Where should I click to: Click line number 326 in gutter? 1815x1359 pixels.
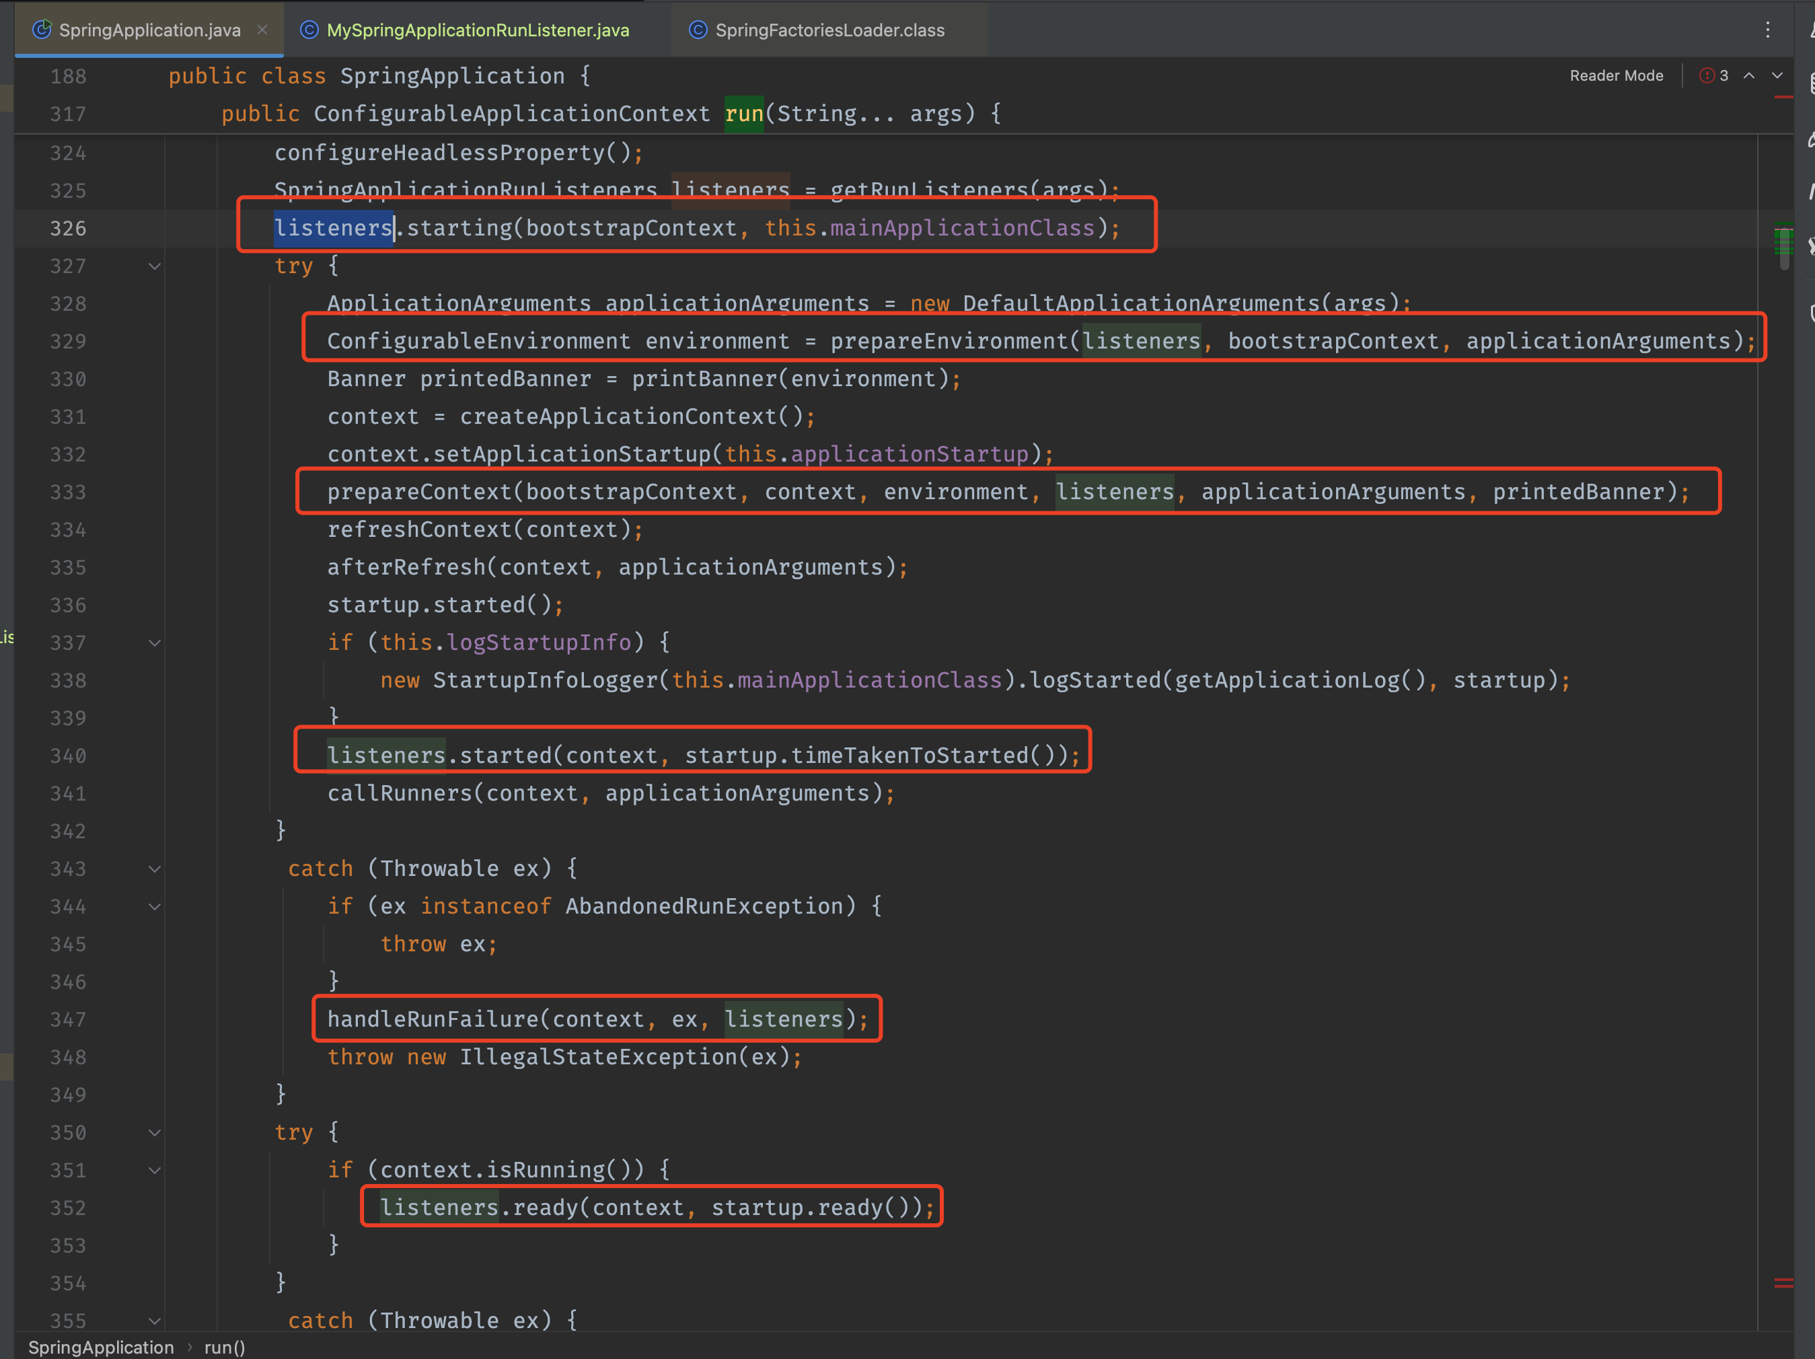point(68,228)
